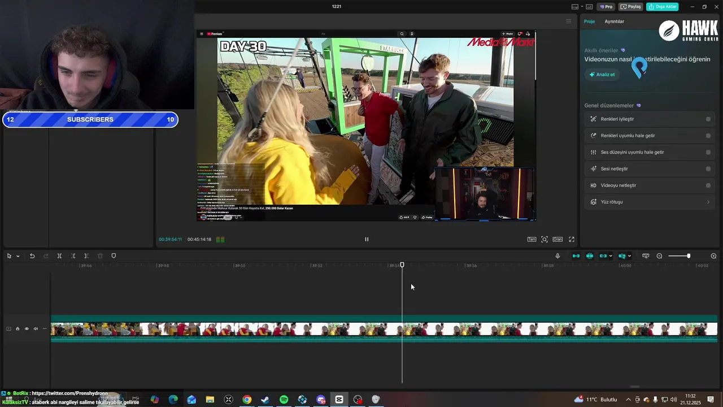Image resolution: width=723 pixels, height=407 pixels.
Task: Mute the video track audio
Action: click(36, 328)
